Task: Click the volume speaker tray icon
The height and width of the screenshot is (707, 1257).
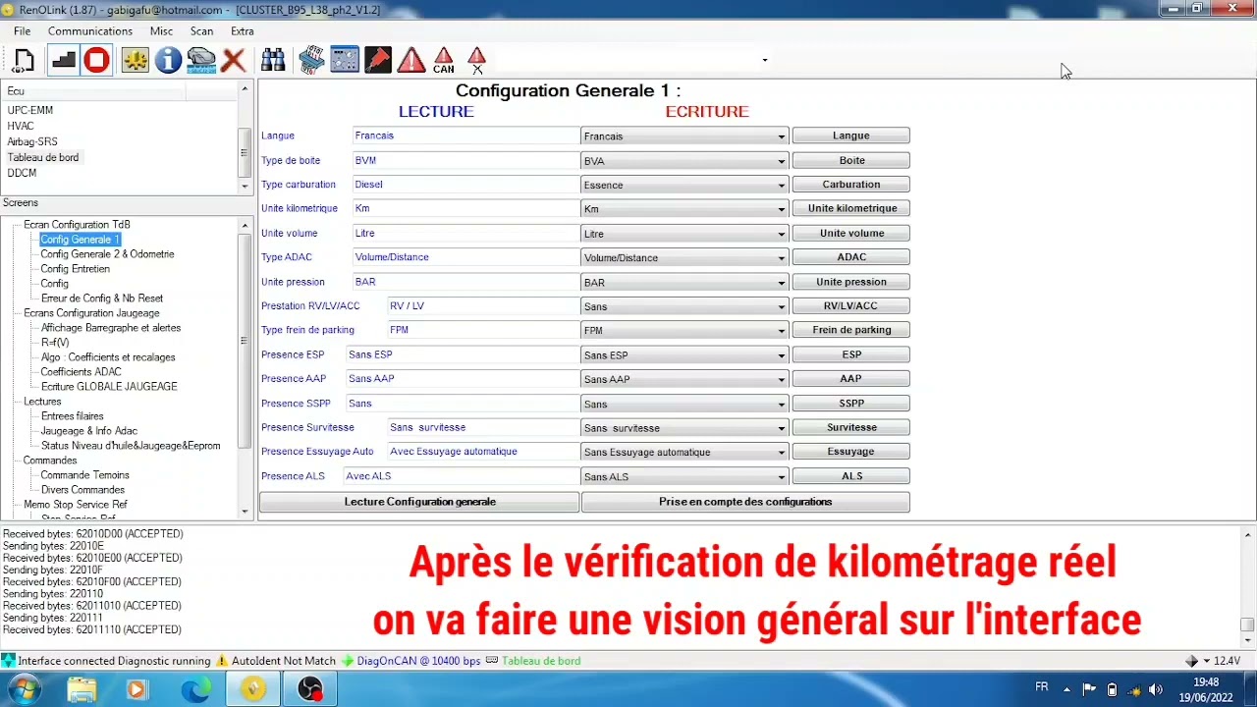Action: coord(1156,689)
